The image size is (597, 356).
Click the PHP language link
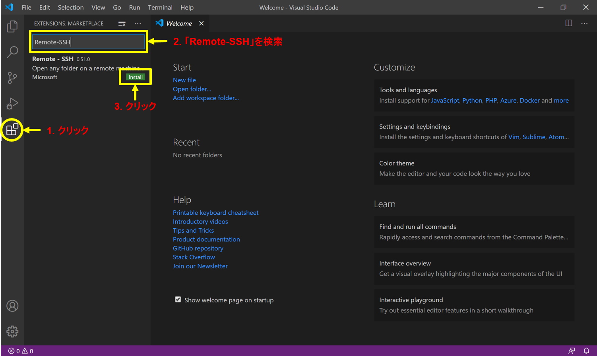491,101
